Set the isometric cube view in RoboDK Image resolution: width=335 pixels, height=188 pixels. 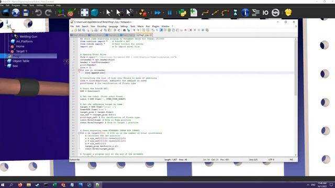[94, 13]
